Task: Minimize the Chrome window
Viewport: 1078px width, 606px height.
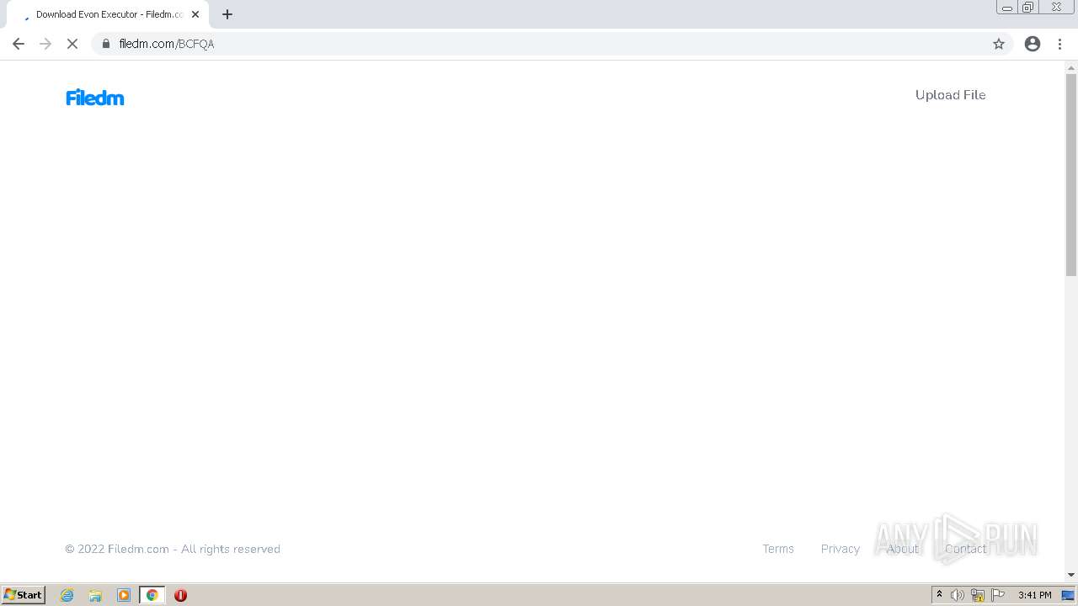Action: (x=1006, y=8)
